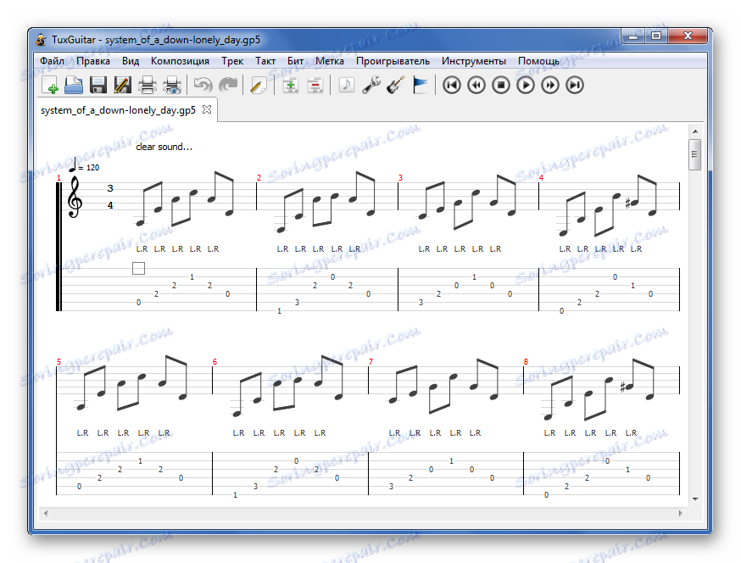The width and height of the screenshot is (741, 563).
Task: Open the Бит menu
Action: [x=295, y=61]
